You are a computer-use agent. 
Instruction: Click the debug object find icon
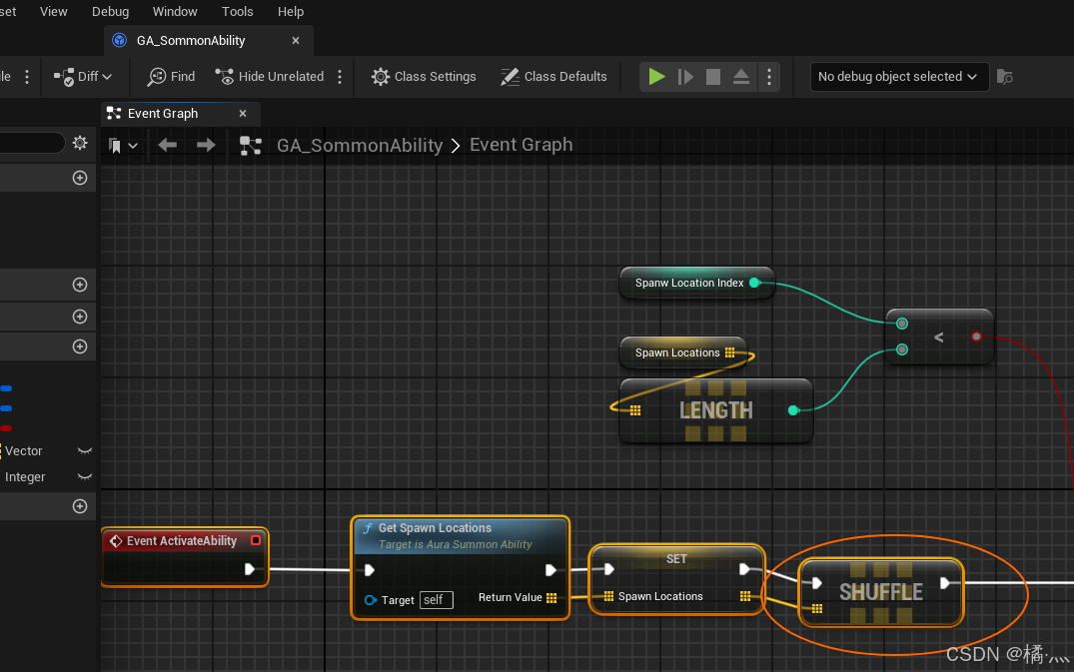1005,77
